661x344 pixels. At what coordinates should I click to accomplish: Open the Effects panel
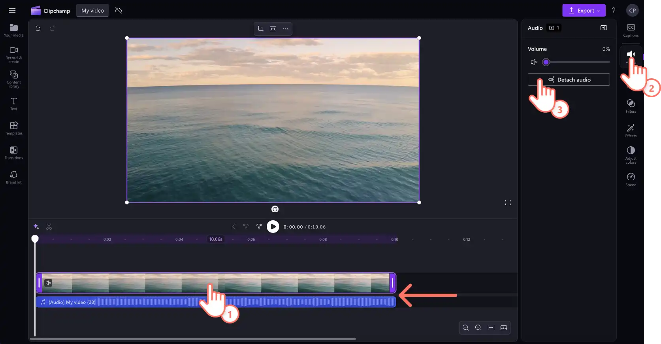(x=631, y=130)
